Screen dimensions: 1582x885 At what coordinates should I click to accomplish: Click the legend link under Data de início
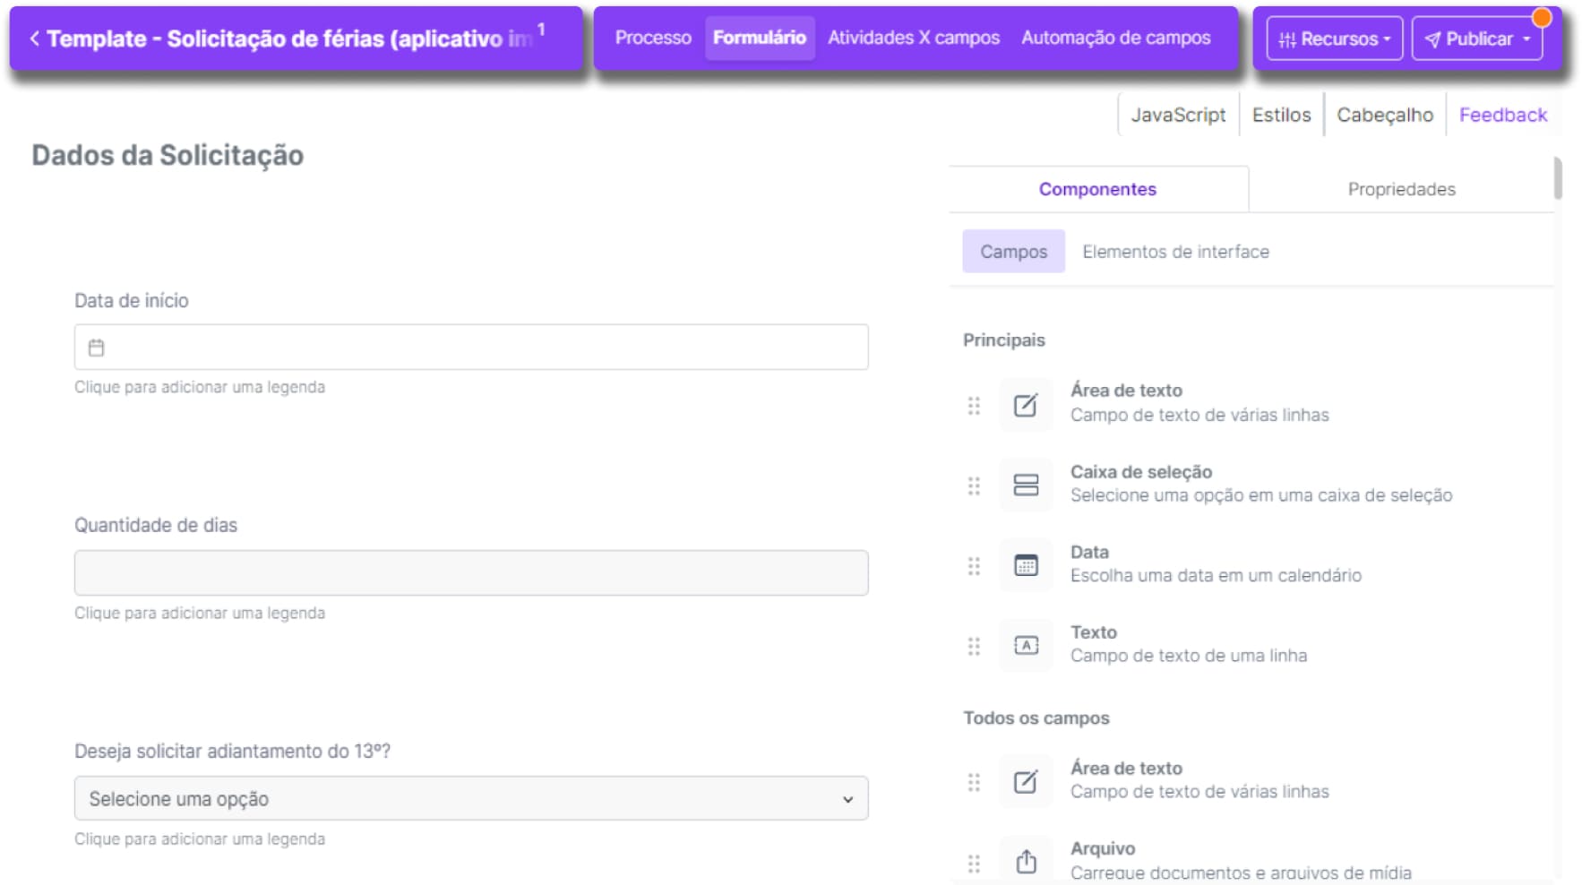click(201, 387)
